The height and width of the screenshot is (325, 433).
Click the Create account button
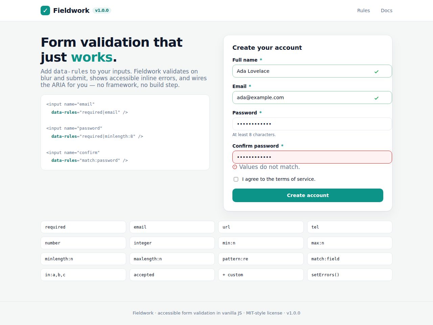click(x=308, y=195)
